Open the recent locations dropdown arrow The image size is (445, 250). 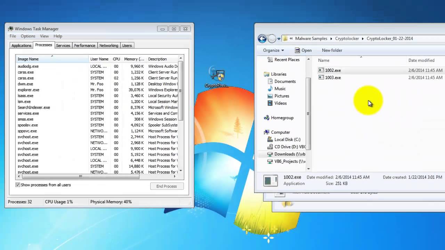click(x=279, y=39)
